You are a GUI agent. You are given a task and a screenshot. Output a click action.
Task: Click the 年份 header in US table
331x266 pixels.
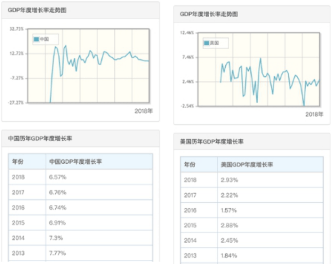190,165
